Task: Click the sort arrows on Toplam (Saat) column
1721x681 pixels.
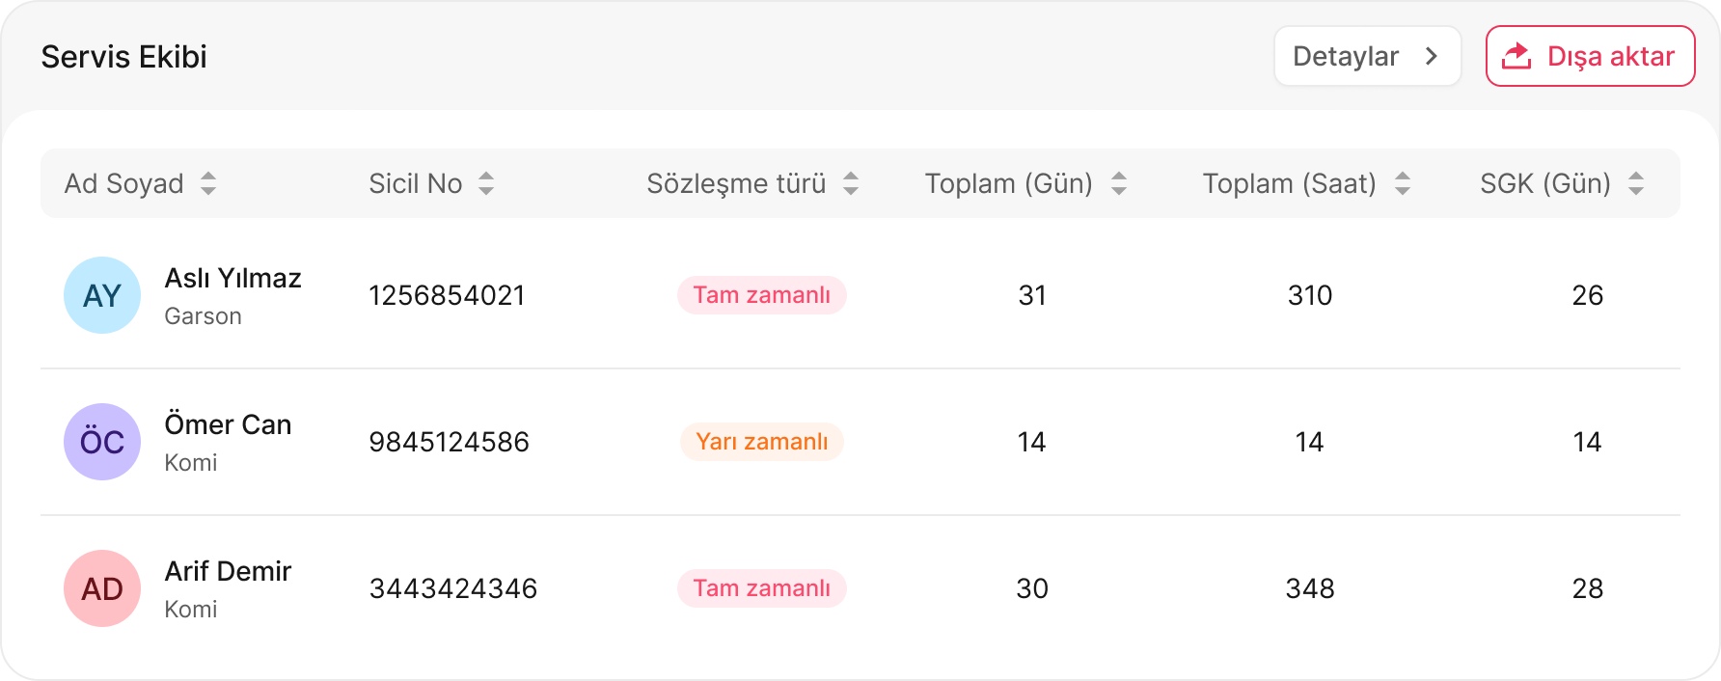Action: click(x=1403, y=183)
